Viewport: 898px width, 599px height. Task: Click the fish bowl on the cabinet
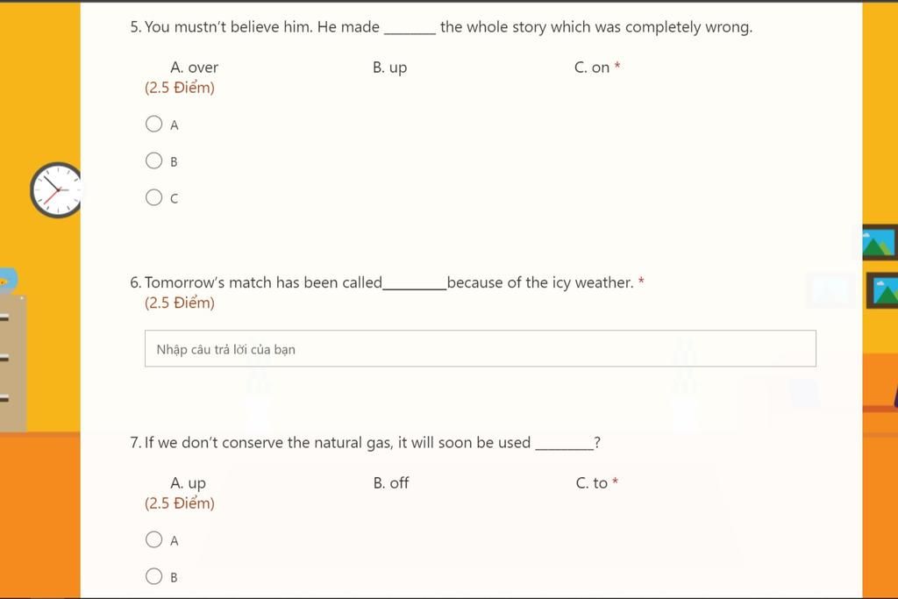[x=9, y=281]
